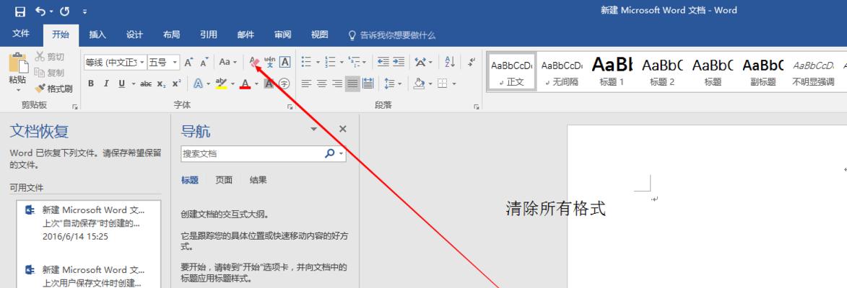Switch to the 结果 tab in navigation pane
The image size is (847, 288).
coord(259,180)
